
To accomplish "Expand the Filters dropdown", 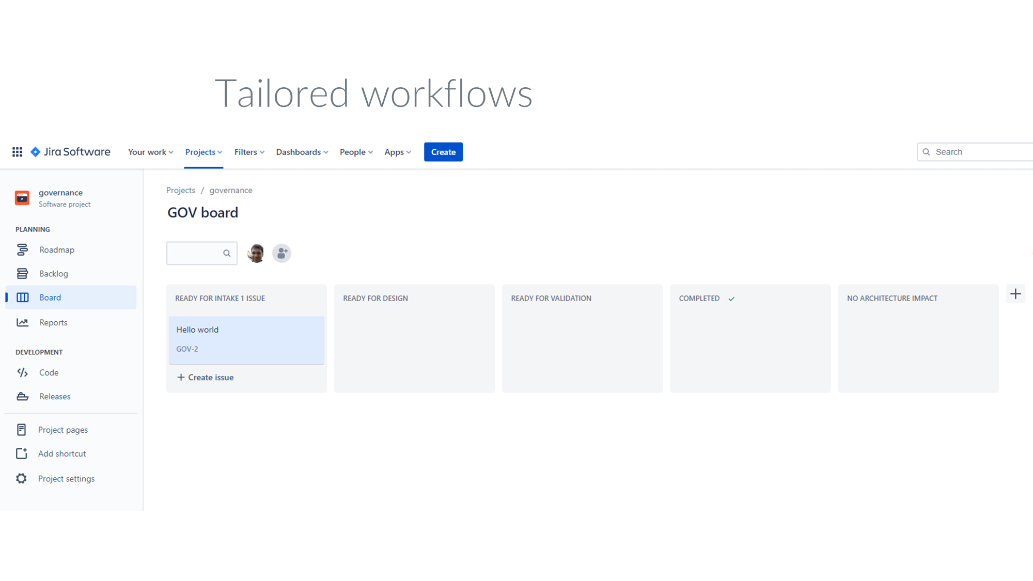I will point(249,152).
